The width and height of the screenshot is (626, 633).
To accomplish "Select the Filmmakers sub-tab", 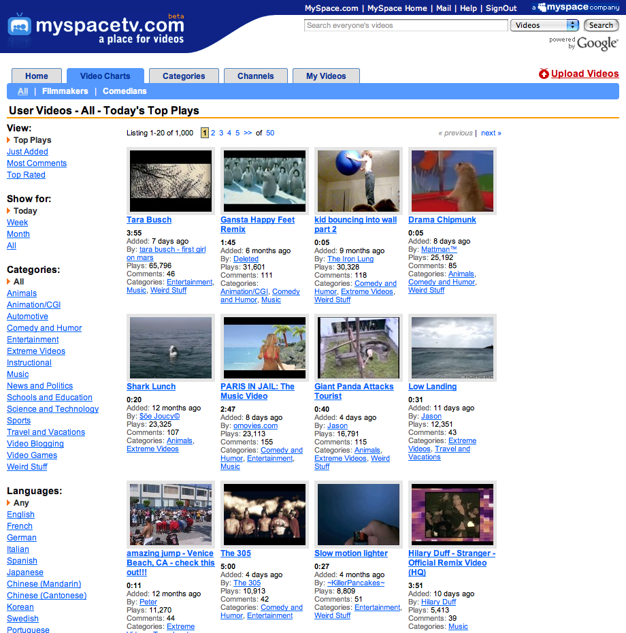I will tap(65, 91).
